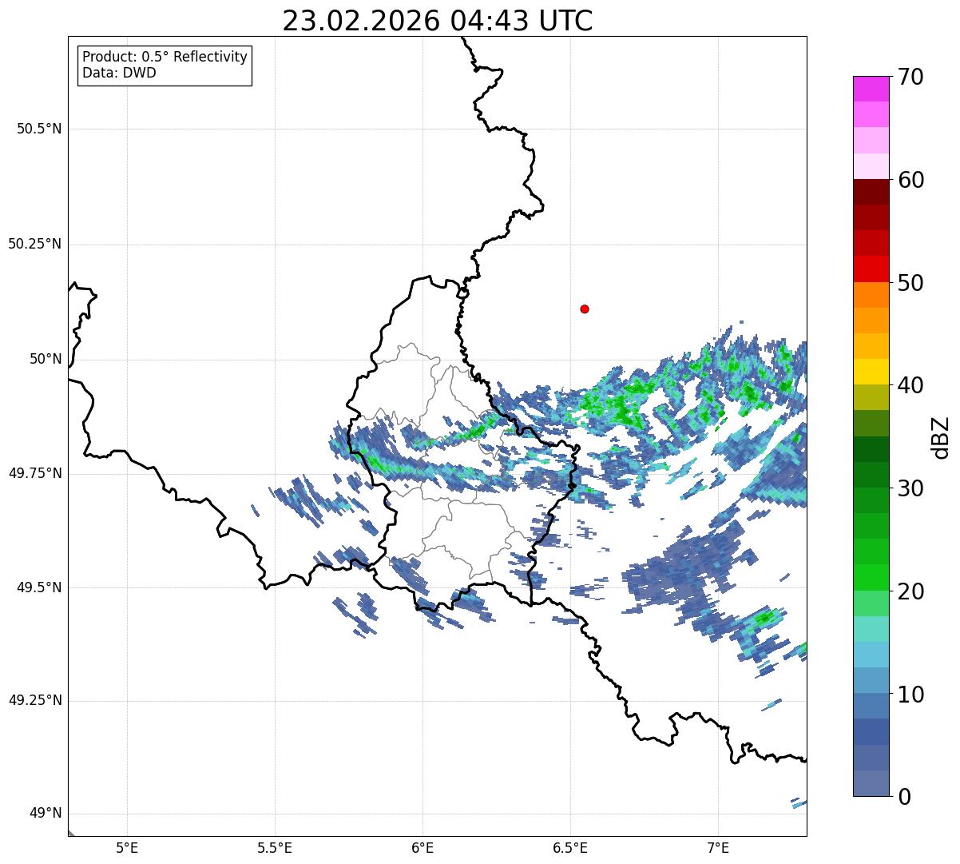Click the colorbar 50 tick label
This screenshot has height=864, width=960.
click(x=910, y=283)
